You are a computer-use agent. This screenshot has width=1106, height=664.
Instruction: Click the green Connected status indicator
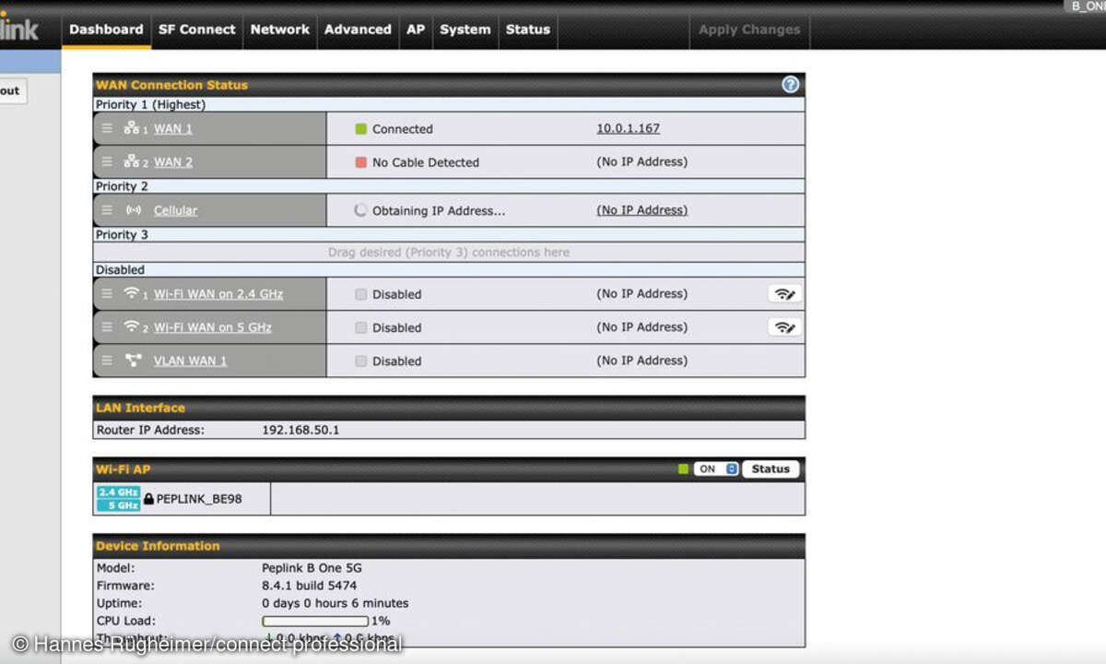361,129
